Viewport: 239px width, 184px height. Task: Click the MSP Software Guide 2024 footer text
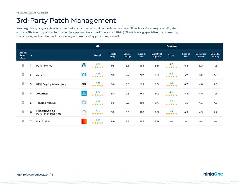pyautogui.click(x=33, y=174)
